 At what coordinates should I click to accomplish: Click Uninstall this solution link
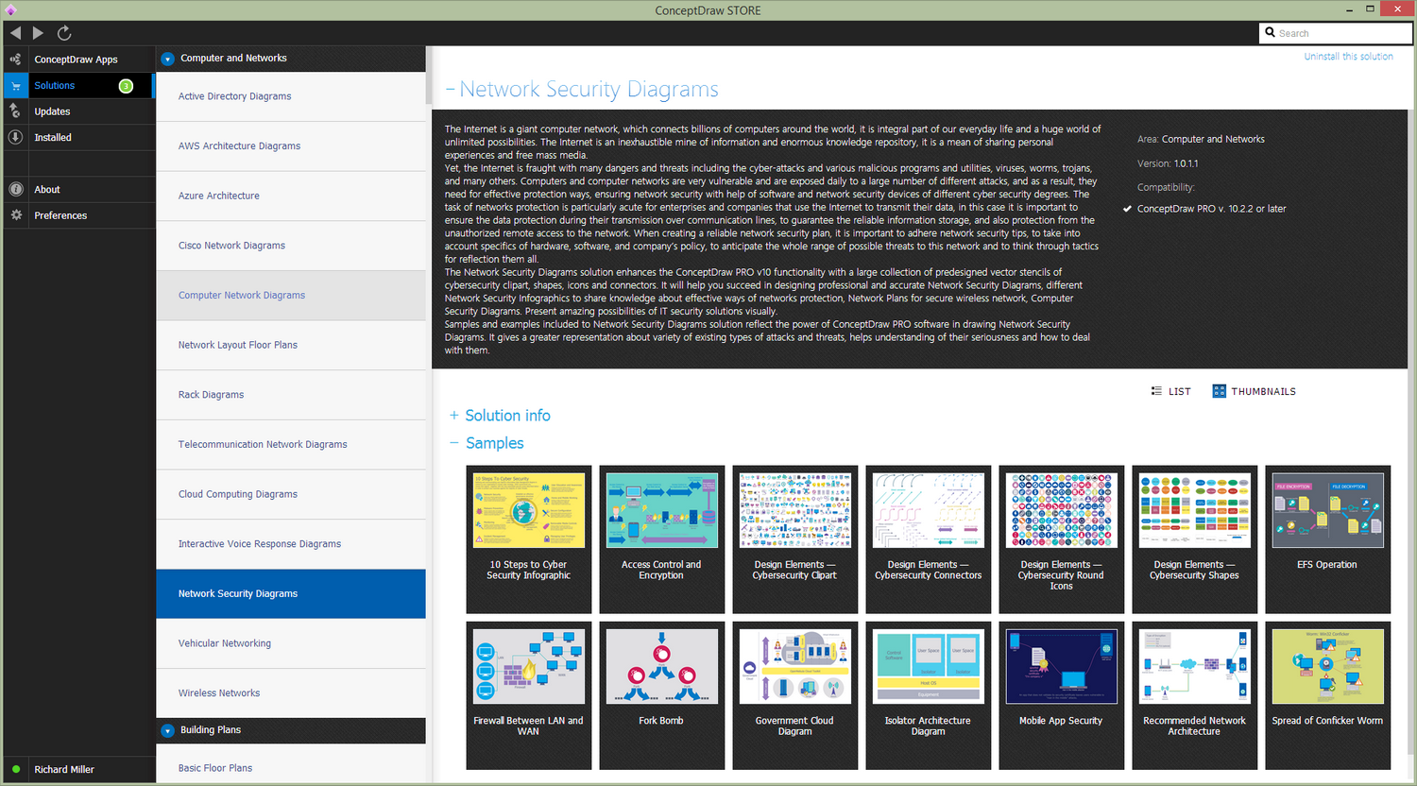click(x=1348, y=57)
